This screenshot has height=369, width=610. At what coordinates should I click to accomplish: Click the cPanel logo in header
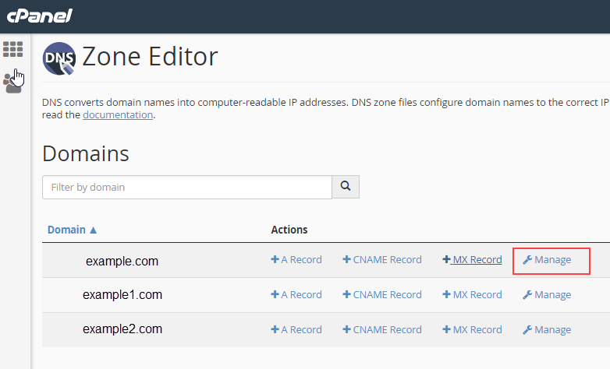[x=39, y=16]
